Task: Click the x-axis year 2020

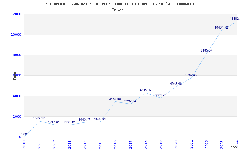Action: [x=176, y=144]
